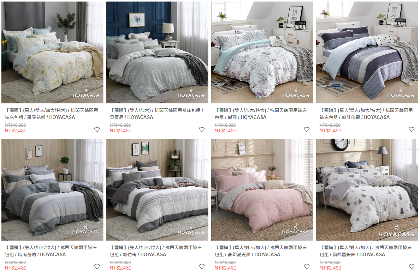Save 藍汀伯爵 bedding with the heart icon
Viewport: 420px width, 272px height.
coord(412,129)
